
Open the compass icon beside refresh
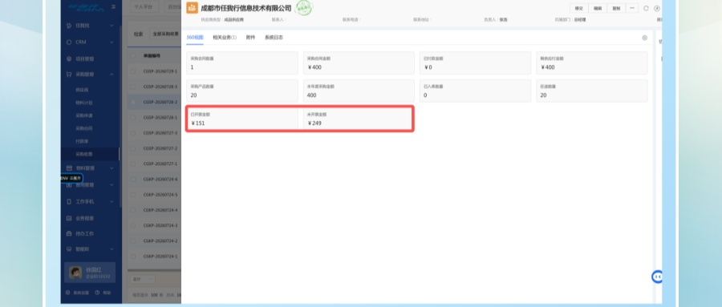point(657,8)
